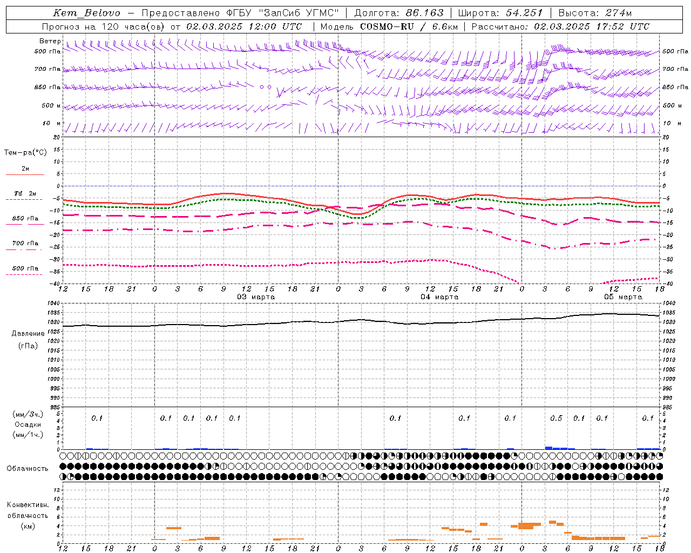Image resolution: width=691 pixels, height=553 pixels.
Task: Click the Широта: 54.251 value
Action: pyautogui.click(x=501, y=13)
